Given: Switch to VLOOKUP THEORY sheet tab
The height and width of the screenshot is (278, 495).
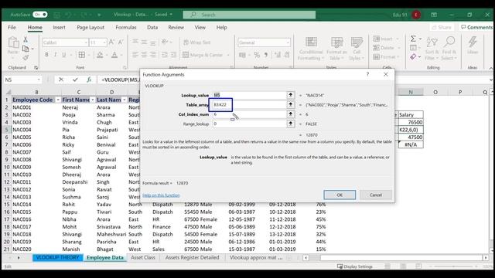Looking at the screenshot, I should (x=57, y=257).
